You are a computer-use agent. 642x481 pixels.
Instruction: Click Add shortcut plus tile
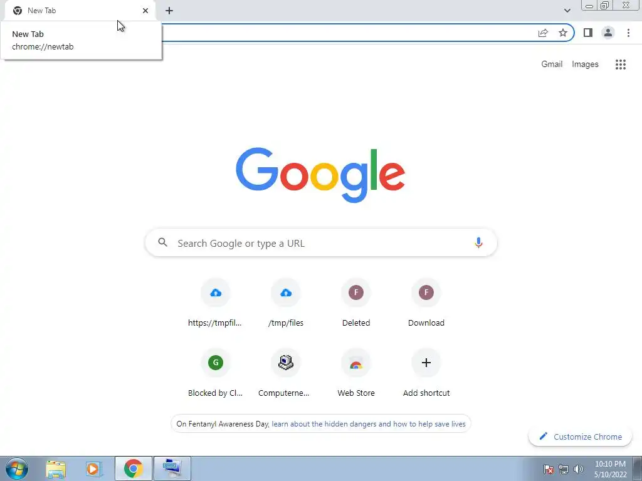426,373
